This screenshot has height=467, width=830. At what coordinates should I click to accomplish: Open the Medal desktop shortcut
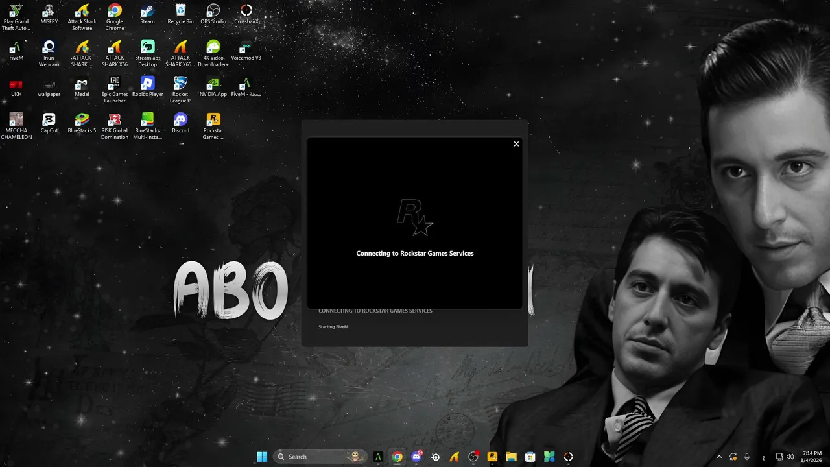pyautogui.click(x=82, y=87)
